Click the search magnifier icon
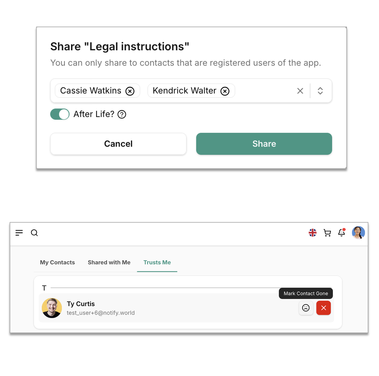Image resolution: width=379 pixels, height=376 pixels. (34, 233)
